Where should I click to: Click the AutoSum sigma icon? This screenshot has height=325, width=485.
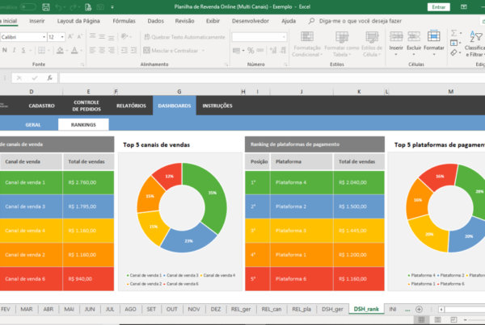click(453, 33)
